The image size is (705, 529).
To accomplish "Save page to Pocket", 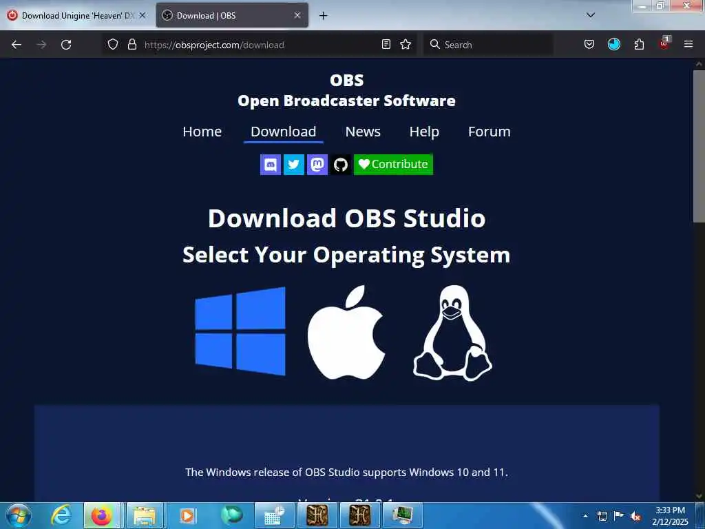I will 589,44.
